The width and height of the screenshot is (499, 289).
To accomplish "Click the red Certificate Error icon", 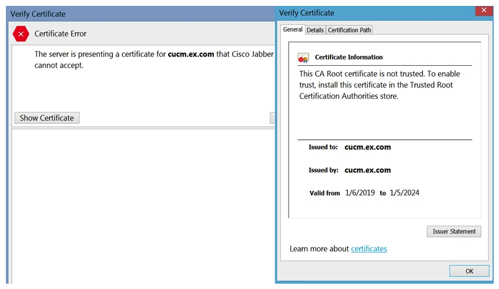I will 21,33.
